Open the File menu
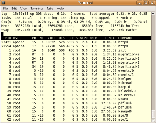Image resolution: width=156 pixels, height=123 pixels. (5, 9)
